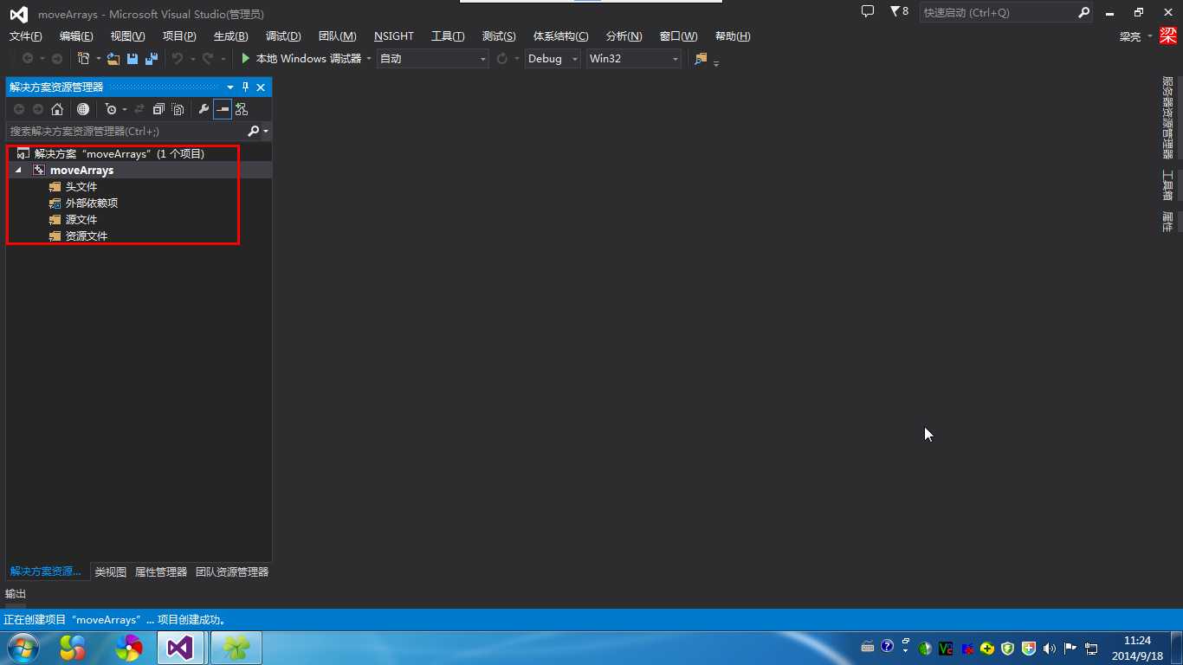Click the Solution Explorer forward arrow

click(38, 109)
